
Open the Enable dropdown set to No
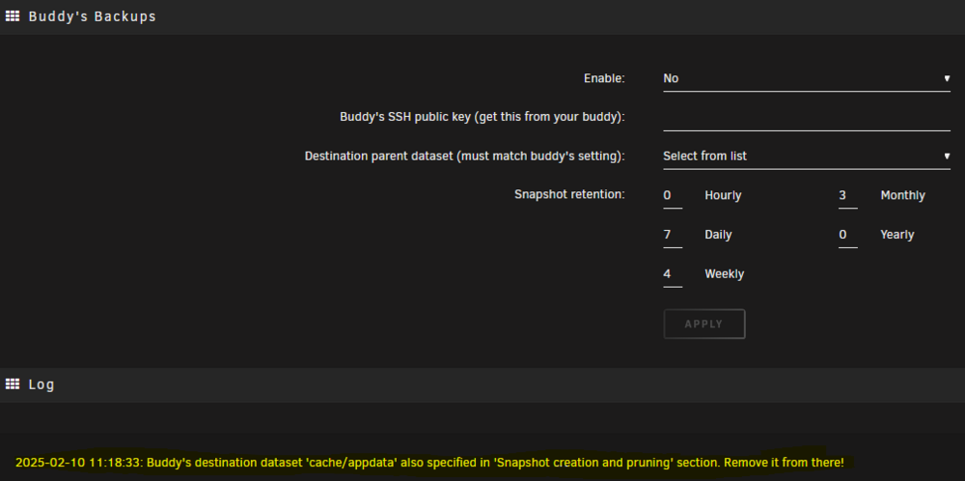806,79
